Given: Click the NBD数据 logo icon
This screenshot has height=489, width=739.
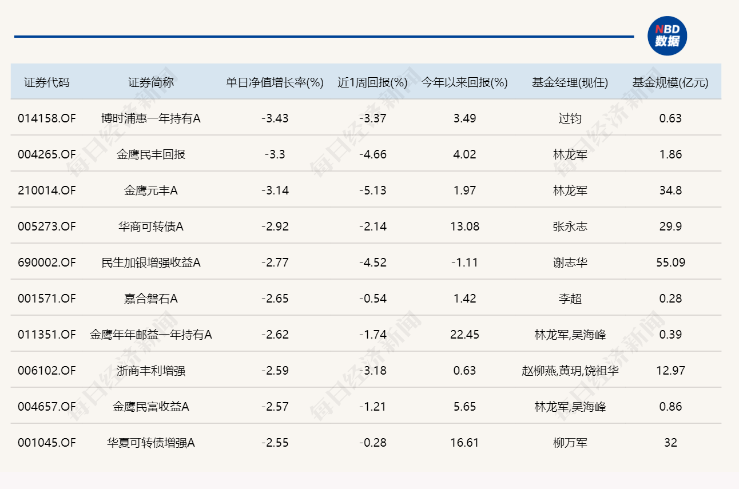Looking at the screenshot, I should pyautogui.click(x=667, y=36).
